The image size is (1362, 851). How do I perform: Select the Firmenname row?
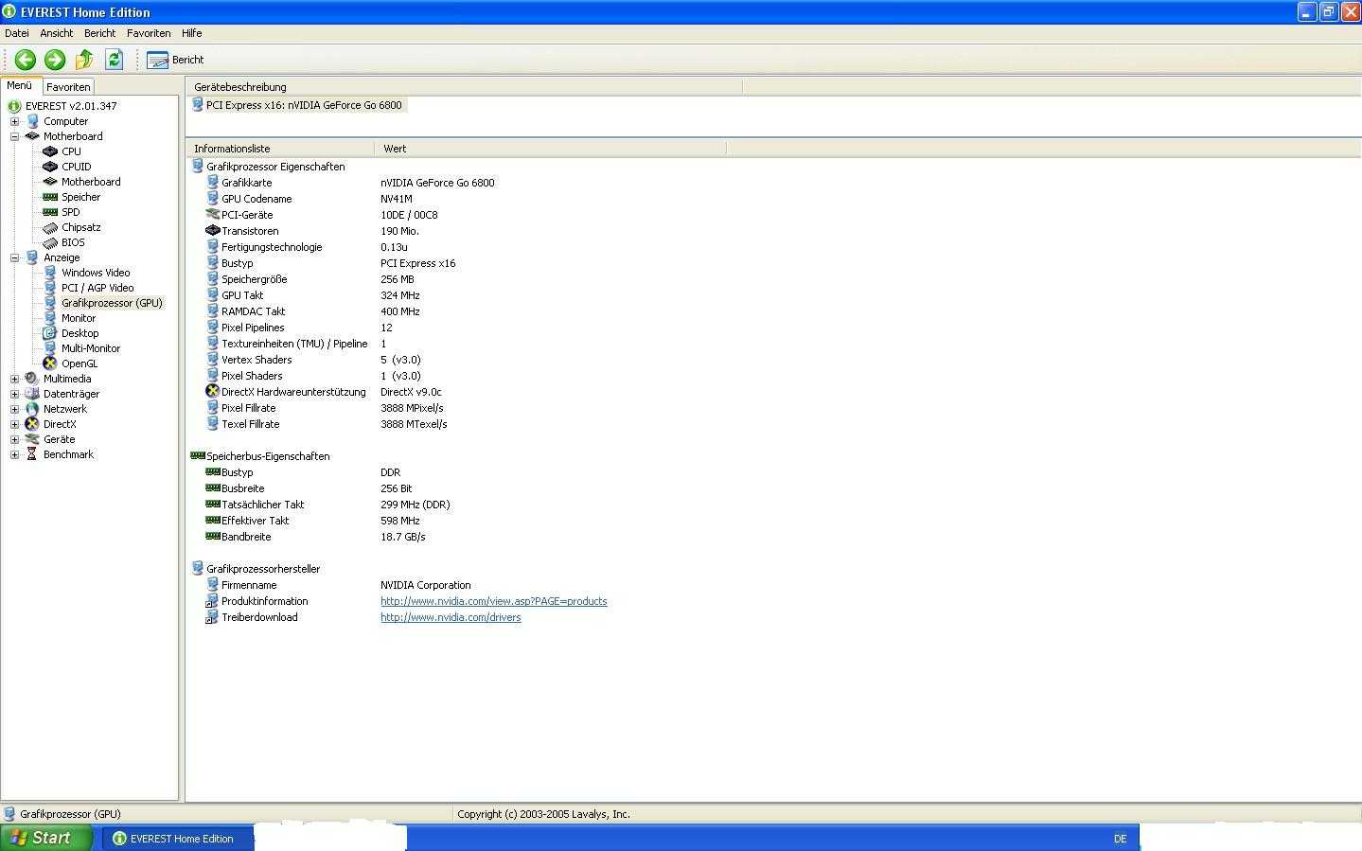pos(249,585)
